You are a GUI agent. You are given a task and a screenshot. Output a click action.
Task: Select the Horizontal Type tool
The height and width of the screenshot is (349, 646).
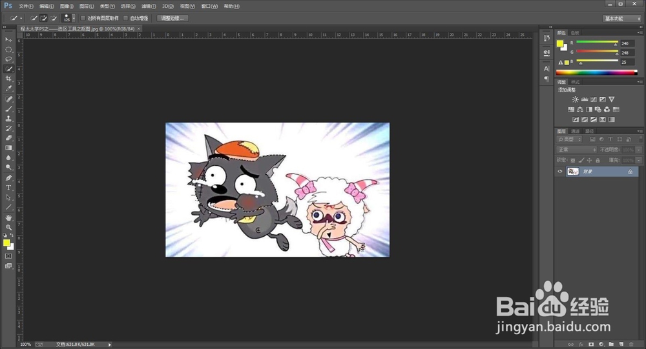tap(8, 188)
